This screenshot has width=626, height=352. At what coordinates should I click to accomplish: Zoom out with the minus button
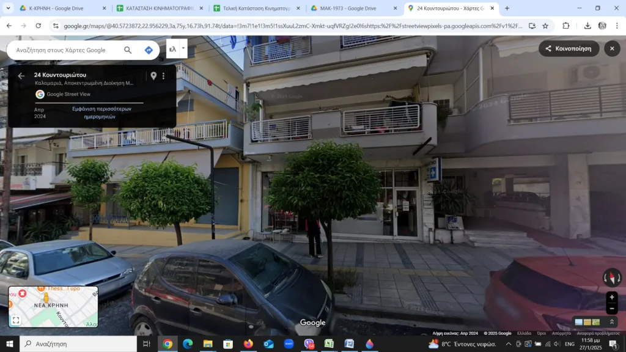coord(612,309)
